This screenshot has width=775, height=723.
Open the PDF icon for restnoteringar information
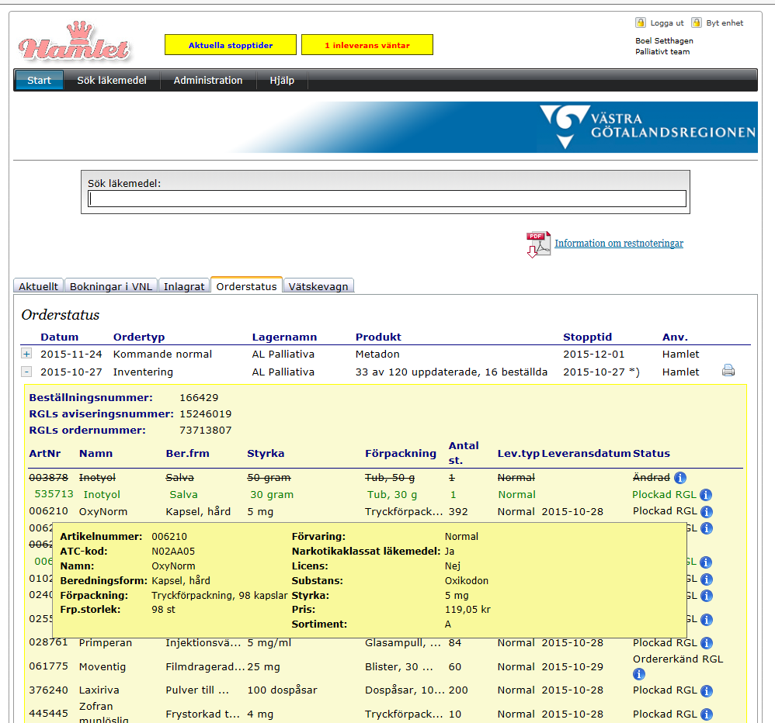(x=538, y=244)
